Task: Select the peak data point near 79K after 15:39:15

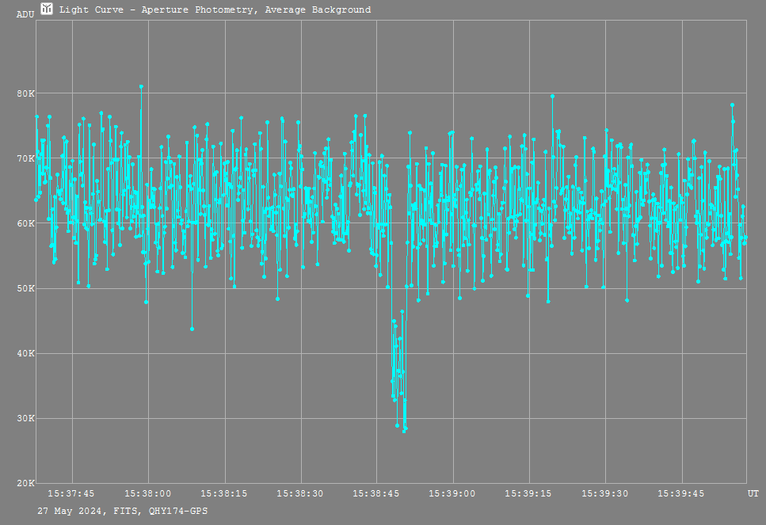Action: pos(552,96)
